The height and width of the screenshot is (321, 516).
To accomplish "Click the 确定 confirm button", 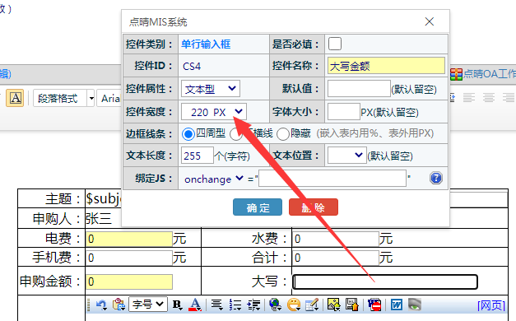I will pos(258,207).
